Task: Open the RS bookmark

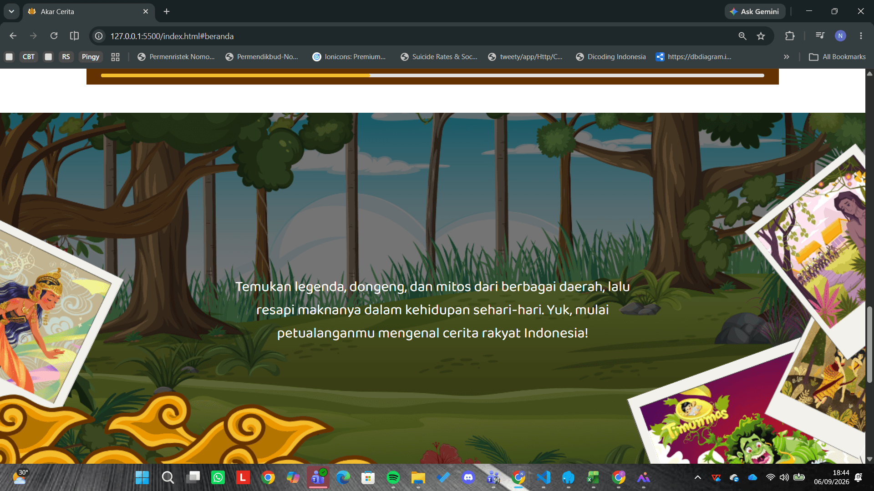Action: [66, 57]
